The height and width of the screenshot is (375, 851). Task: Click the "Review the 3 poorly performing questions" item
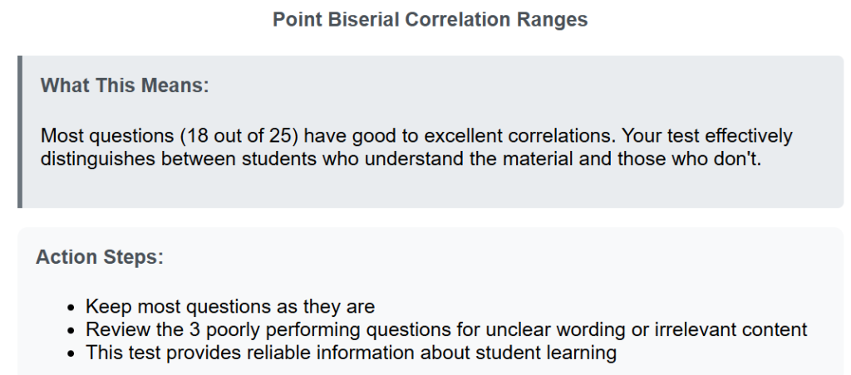[x=446, y=329]
